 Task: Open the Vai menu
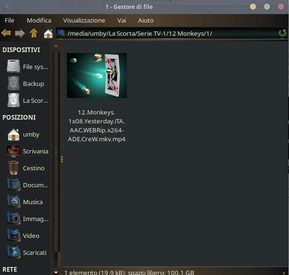pyautogui.click(x=122, y=20)
